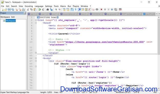Image resolution: width=160 pixels, height=94 pixels.
Task: Open the Edit dropdown in Project panel
Action: coord(13,17)
